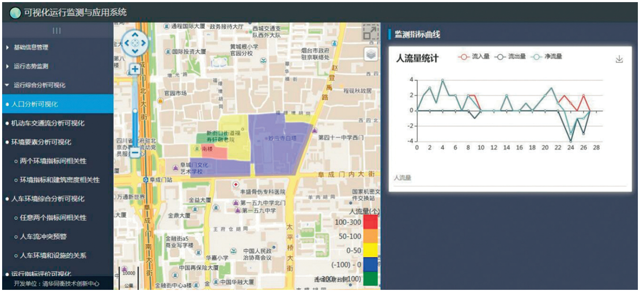
Task: Zoom in with the map plus button
Action: pos(135,69)
